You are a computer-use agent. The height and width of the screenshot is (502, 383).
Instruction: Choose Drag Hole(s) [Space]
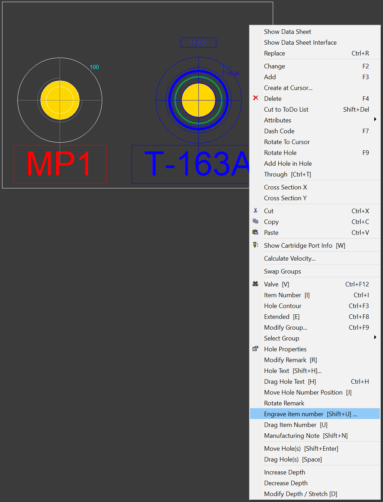pos(315,459)
